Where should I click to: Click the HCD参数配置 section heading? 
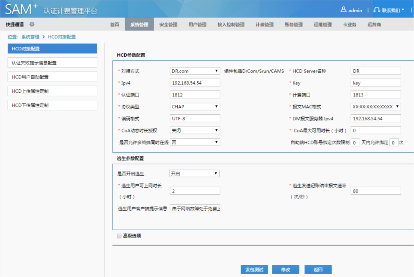pos(131,55)
